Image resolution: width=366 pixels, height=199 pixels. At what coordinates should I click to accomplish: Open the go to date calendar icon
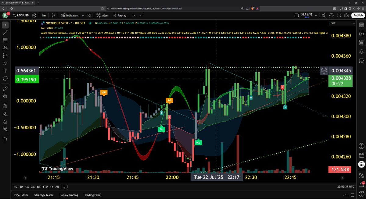pyautogui.click(x=66, y=187)
